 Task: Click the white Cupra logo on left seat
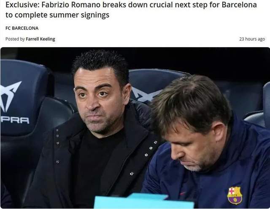10,97
